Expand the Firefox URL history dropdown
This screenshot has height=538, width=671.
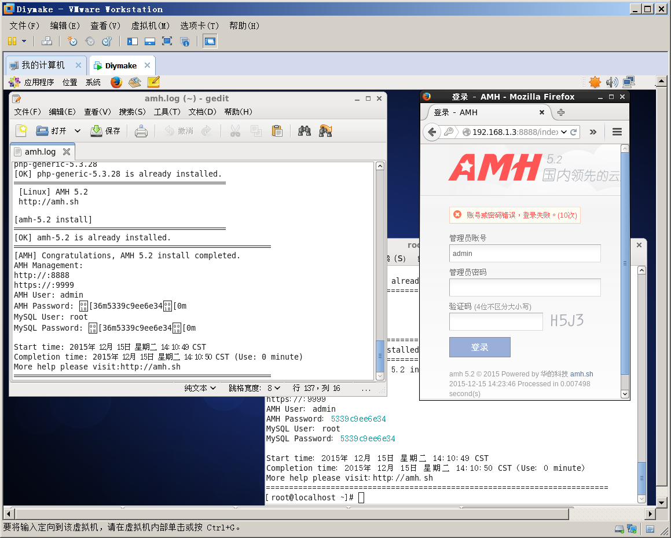click(563, 132)
